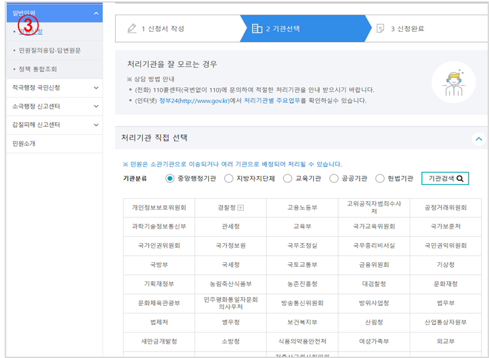Screen dimensions: 489x358
Task: Choose 법무부 from the agency table
Action: pos(445,303)
